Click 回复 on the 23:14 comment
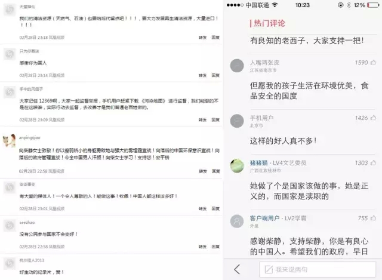The image size is (382, 280). pos(215,76)
